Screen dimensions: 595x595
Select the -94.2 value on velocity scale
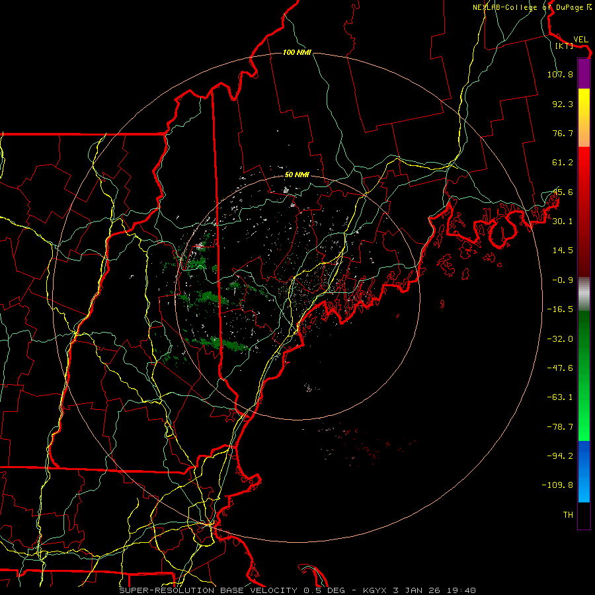[560, 456]
